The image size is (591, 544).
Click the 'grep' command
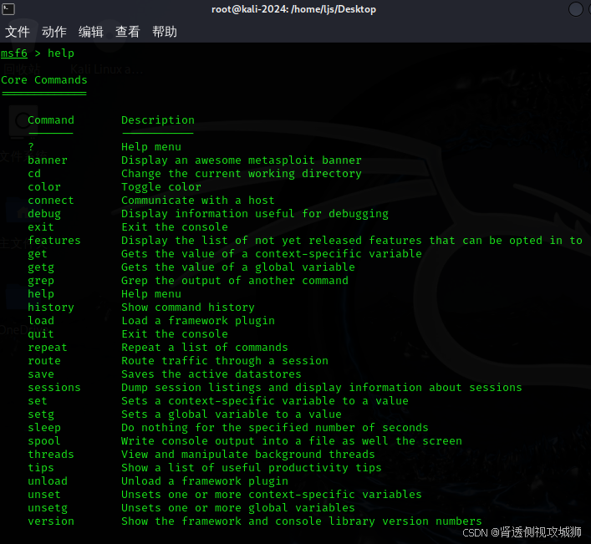[x=41, y=280]
